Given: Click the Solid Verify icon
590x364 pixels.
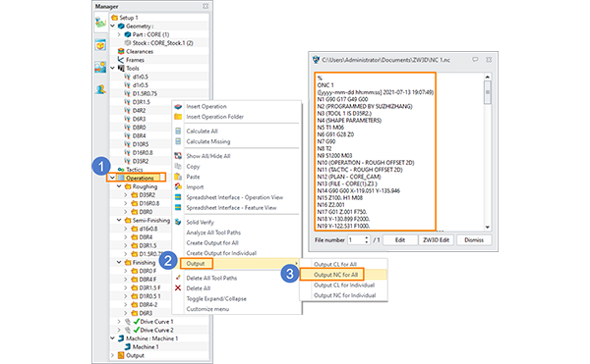Looking at the screenshot, I should [178, 222].
